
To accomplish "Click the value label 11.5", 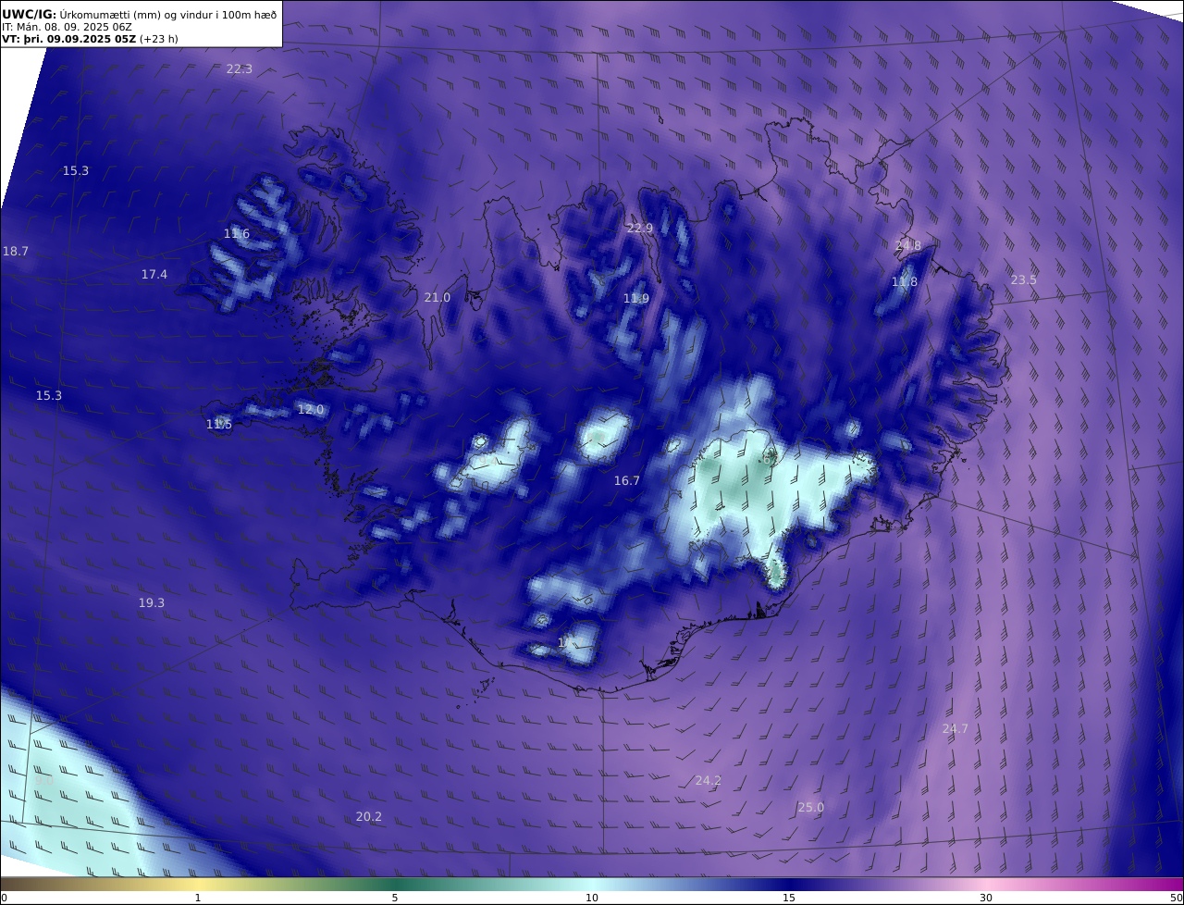I will coord(219,424).
